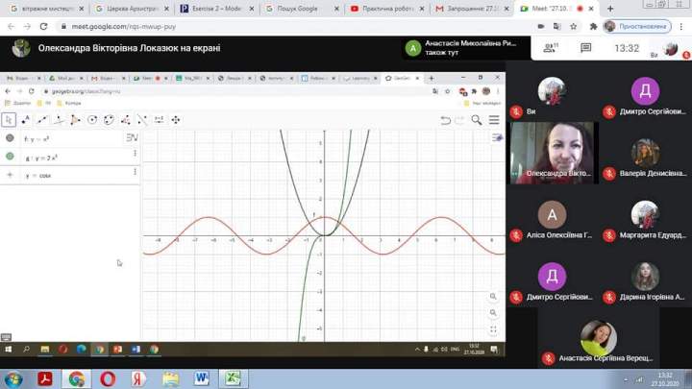692x389 pixels.
Task: Click shared screen's GeoGebra address bar
Action: coord(238,91)
